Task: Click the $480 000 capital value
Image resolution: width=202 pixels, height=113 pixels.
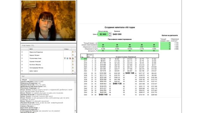Action: [x=117, y=34]
